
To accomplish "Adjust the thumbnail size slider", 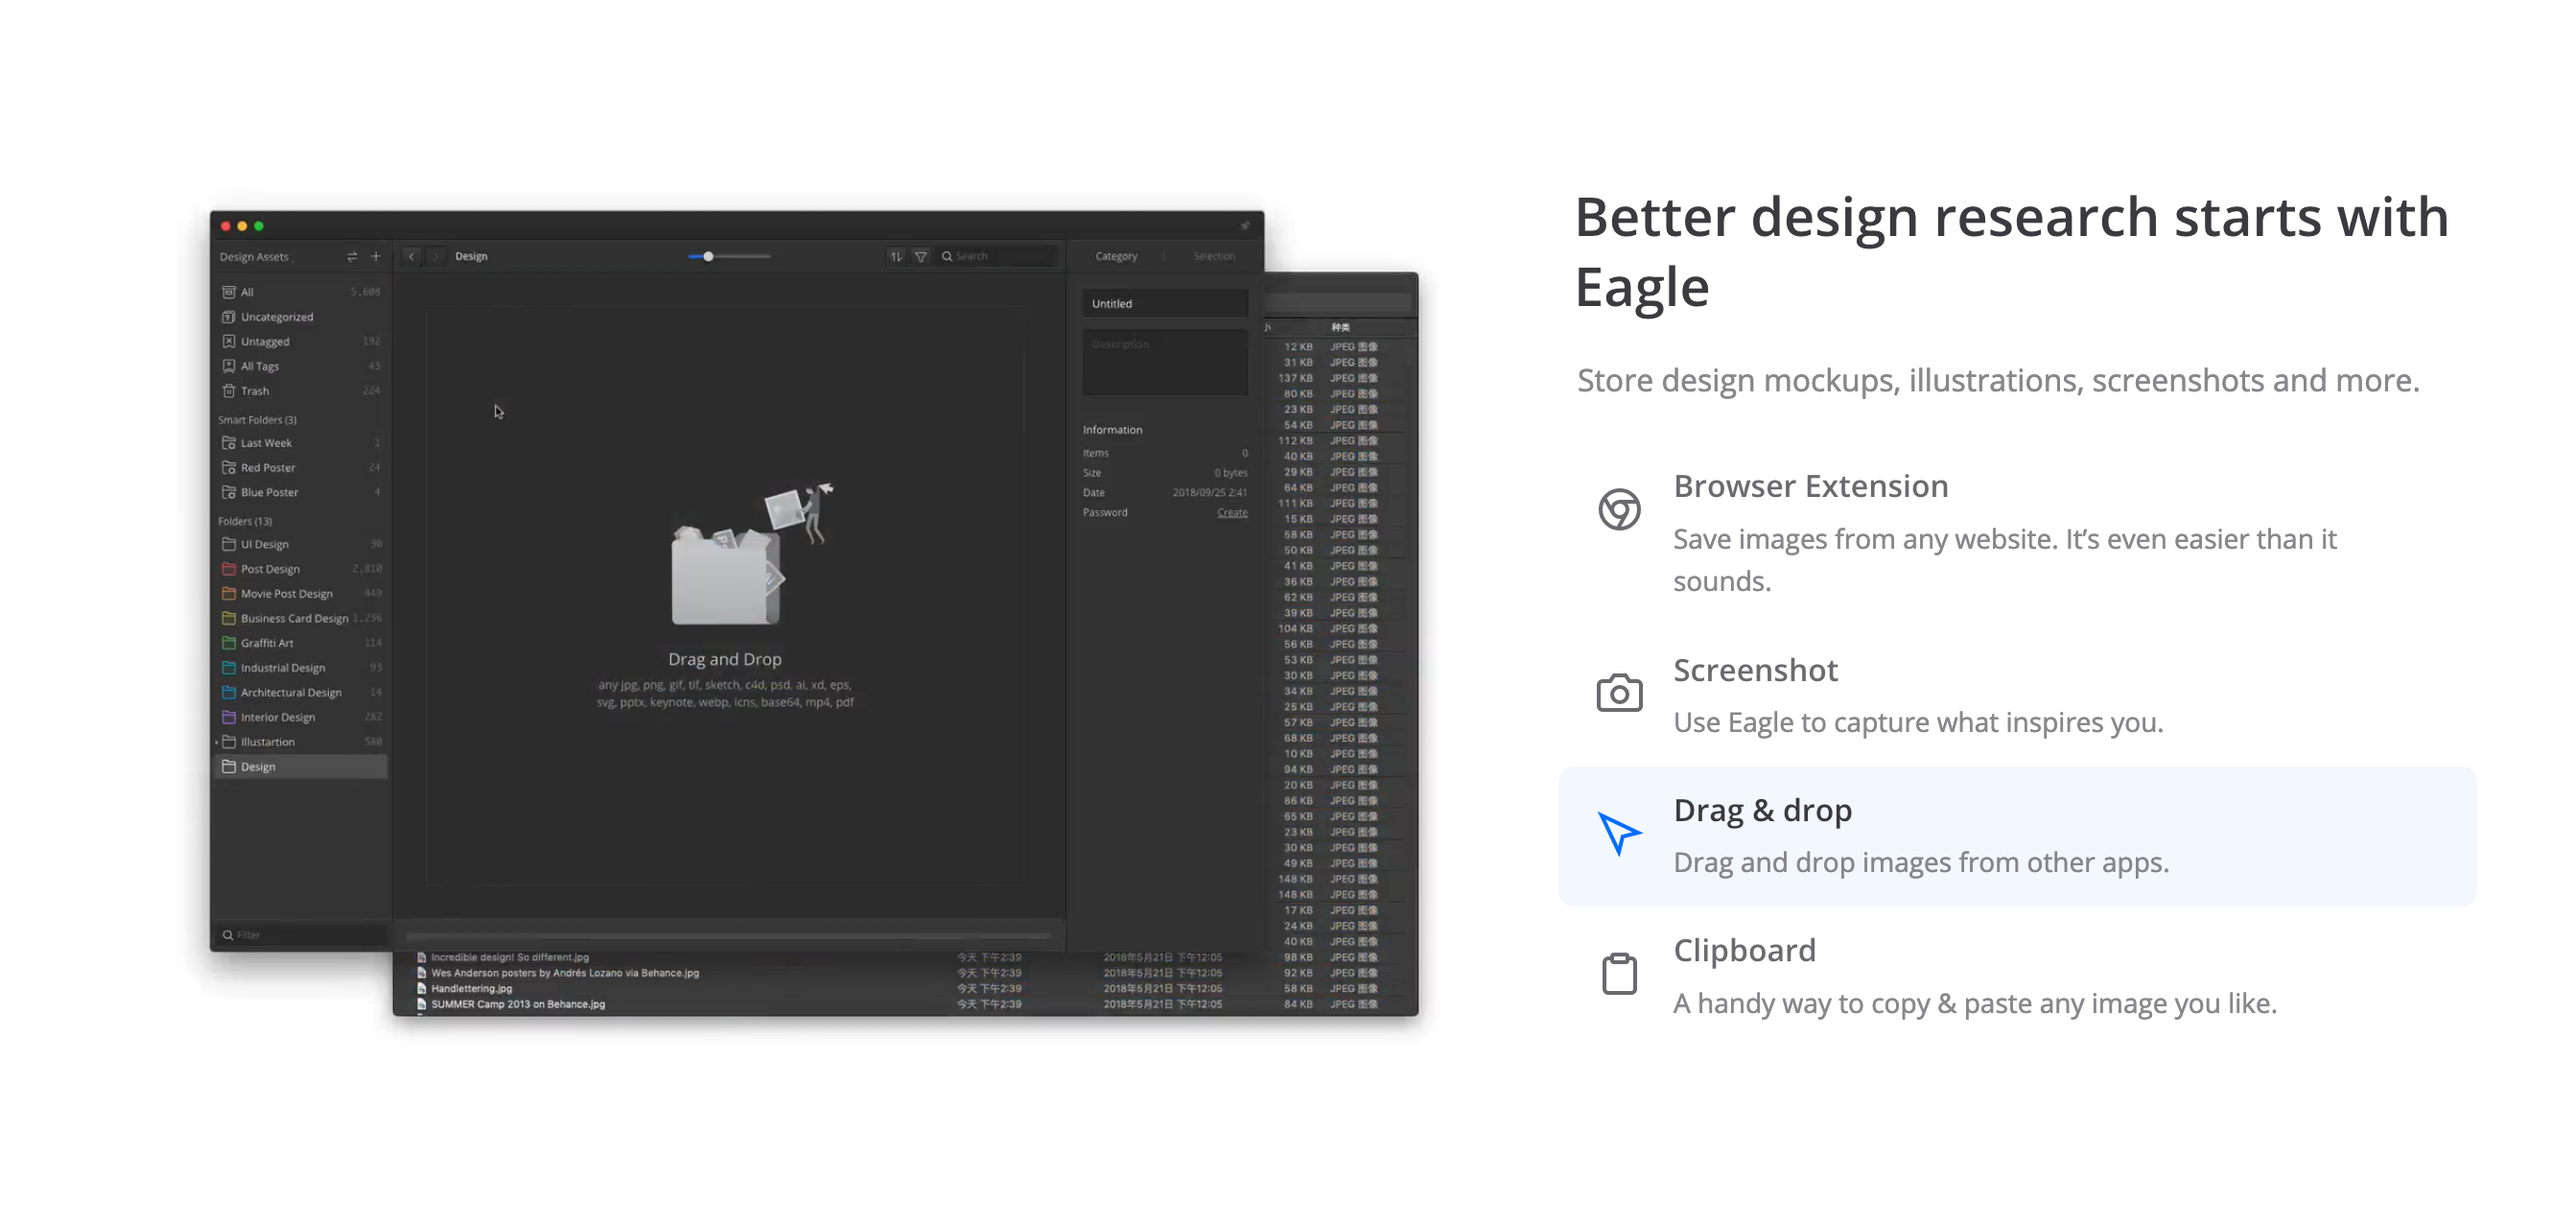I will pos(729,257).
